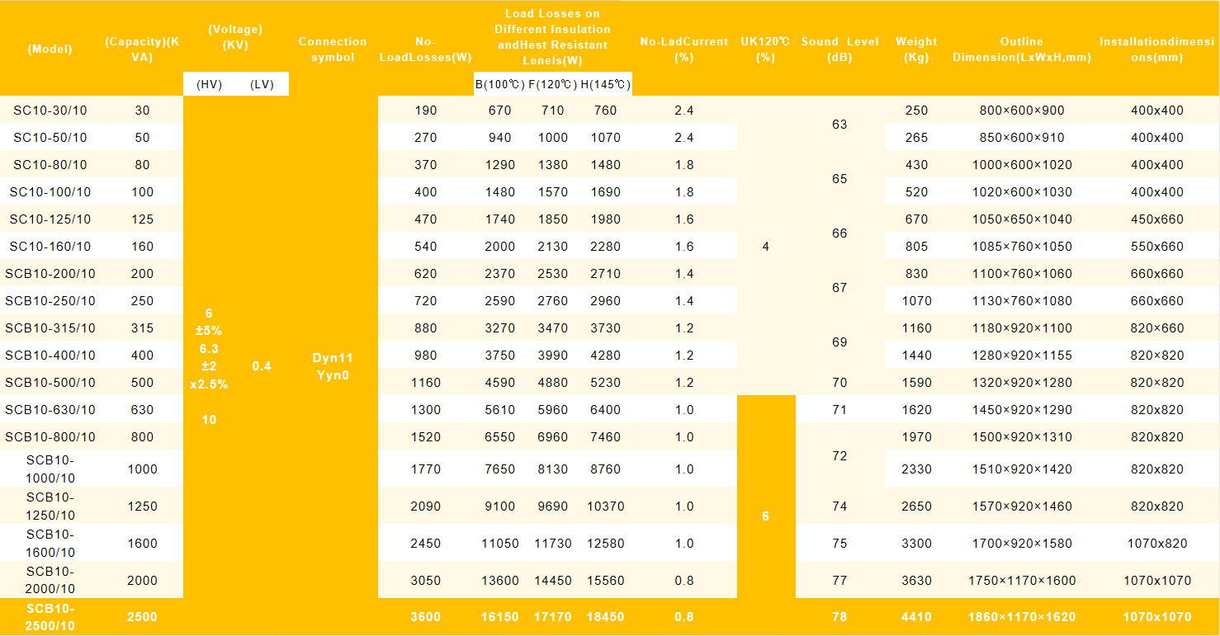This screenshot has width=1220, height=636.
Task: Select weight value 2330
Action: (x=916, y=469)
